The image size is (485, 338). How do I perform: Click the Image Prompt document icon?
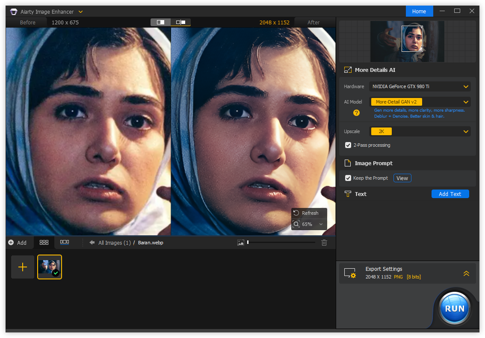click(x=348, y=163)
